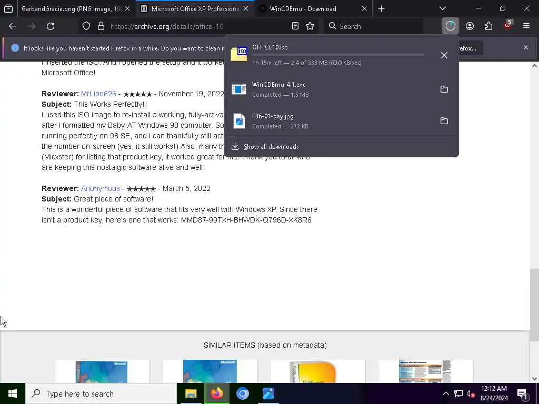The width and height of the screenshot is (539, 404).
Task: Switch to Microsoft Office XP Professional tab
Action: tap(195, 9)
